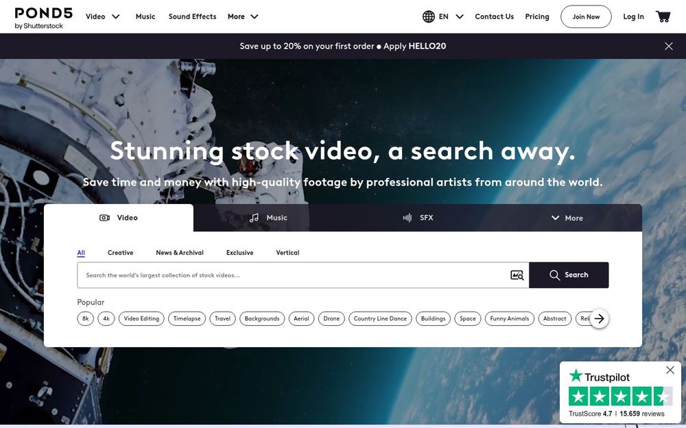Choose the 4k popular tag

(106, 319)
